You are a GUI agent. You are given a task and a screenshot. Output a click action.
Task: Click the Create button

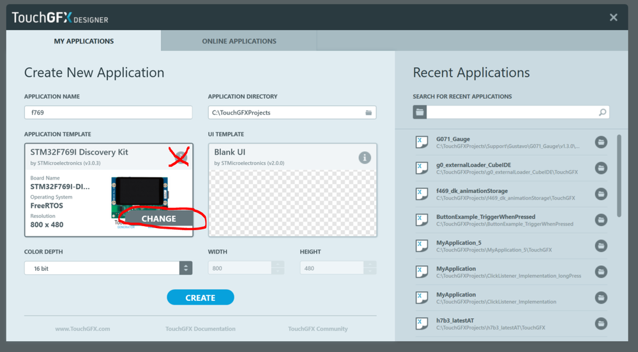coord(200,298)
